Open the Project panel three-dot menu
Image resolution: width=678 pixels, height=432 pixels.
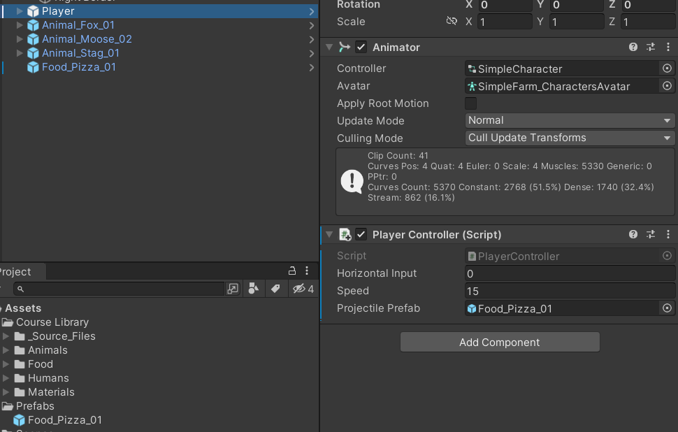[x=307, y=271]
